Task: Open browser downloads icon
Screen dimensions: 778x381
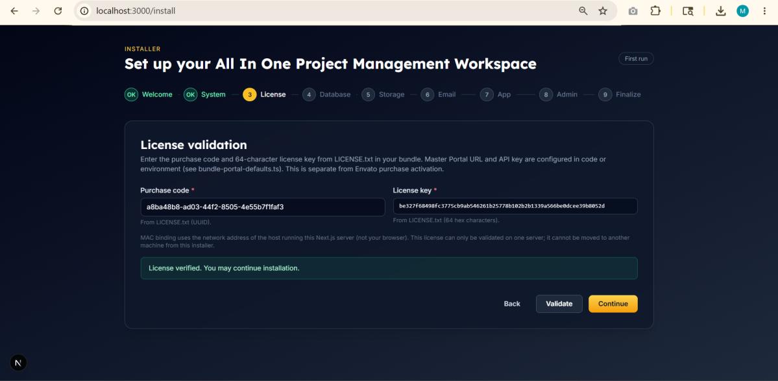Action: point(720,11)
